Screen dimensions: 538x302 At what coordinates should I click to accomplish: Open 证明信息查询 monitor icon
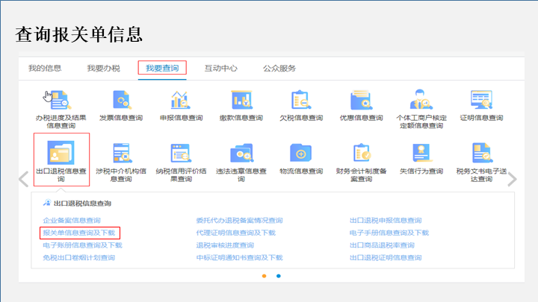pos(481,100)
